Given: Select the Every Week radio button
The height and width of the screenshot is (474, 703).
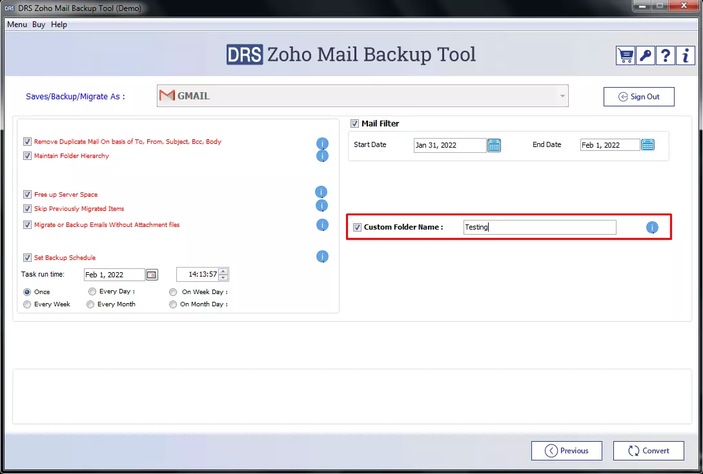Looking at the screenshot, I should [x=27, y=304].
